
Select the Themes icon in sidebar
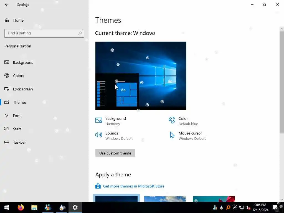click(x=7, y=102)
